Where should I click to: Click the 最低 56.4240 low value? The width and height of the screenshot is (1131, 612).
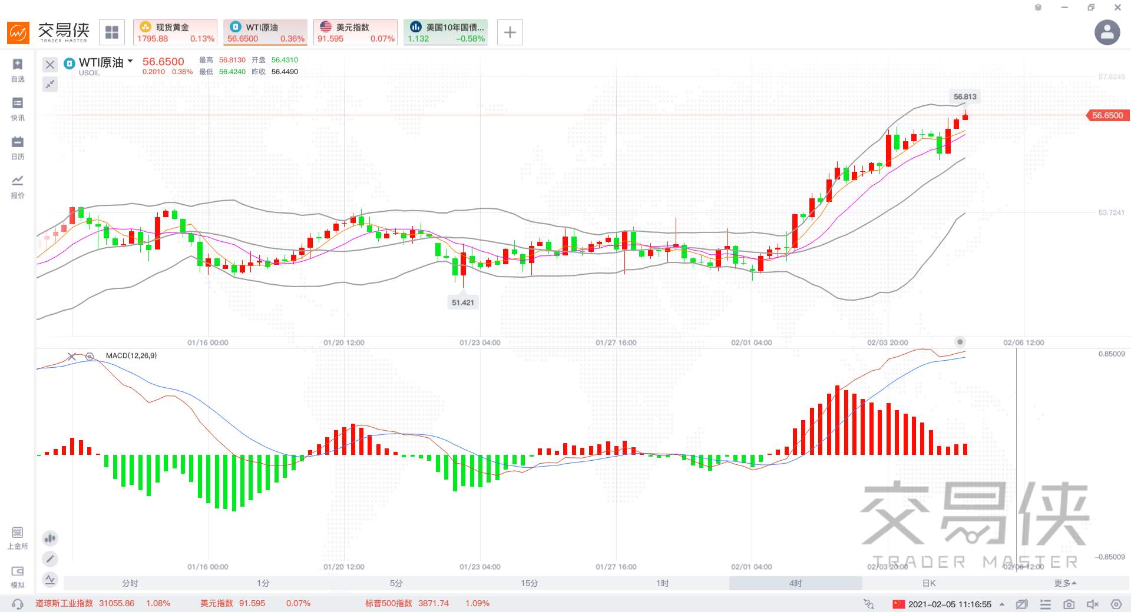pyautogui.click(x=222, y=72)
